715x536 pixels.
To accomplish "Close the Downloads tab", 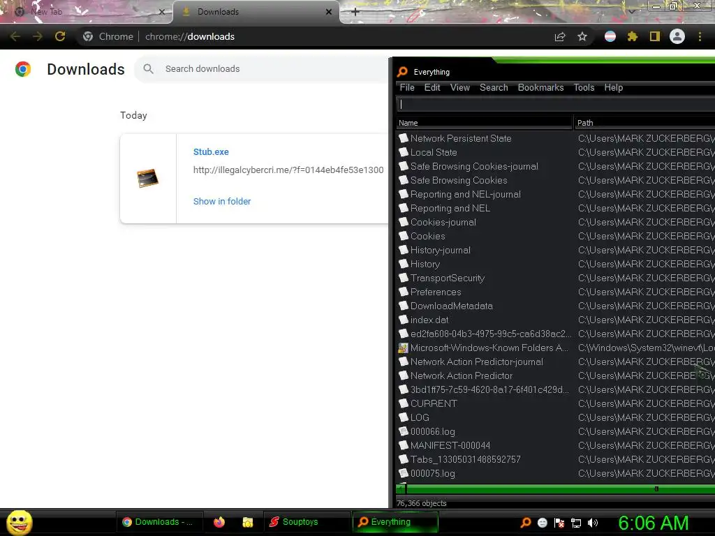I will [x=329, y=12].
